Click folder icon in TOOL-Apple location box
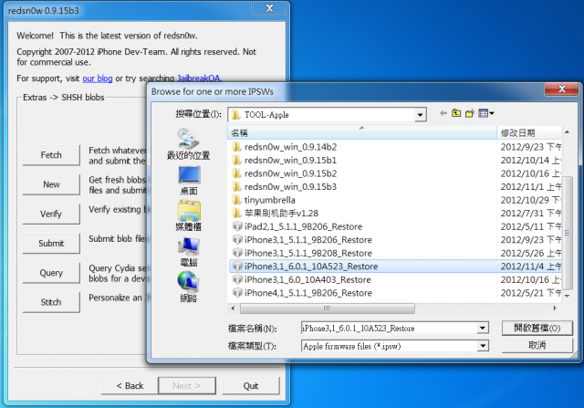Image resolution: width=584 pixels, height=408 pixels. (x=235, y=115)
